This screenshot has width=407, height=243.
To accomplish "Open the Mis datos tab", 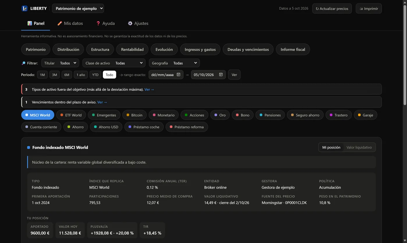I will 70,23.
